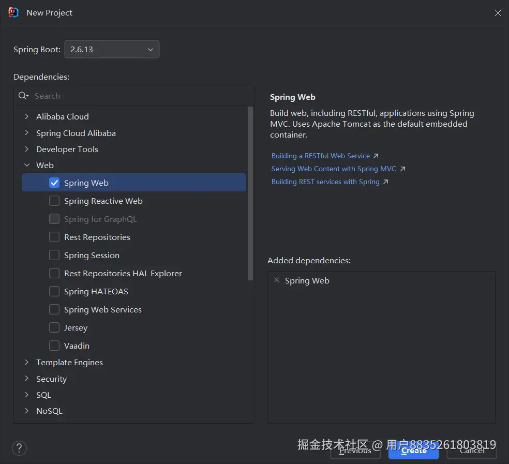This screenshot has height=464, width=509.
Task: Click the IntelliJ IDEA logo icon
Action: (x=13, y=12)
